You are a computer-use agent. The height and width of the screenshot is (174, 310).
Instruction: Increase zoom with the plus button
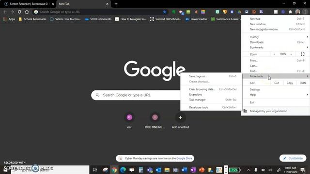coord(291,54)
